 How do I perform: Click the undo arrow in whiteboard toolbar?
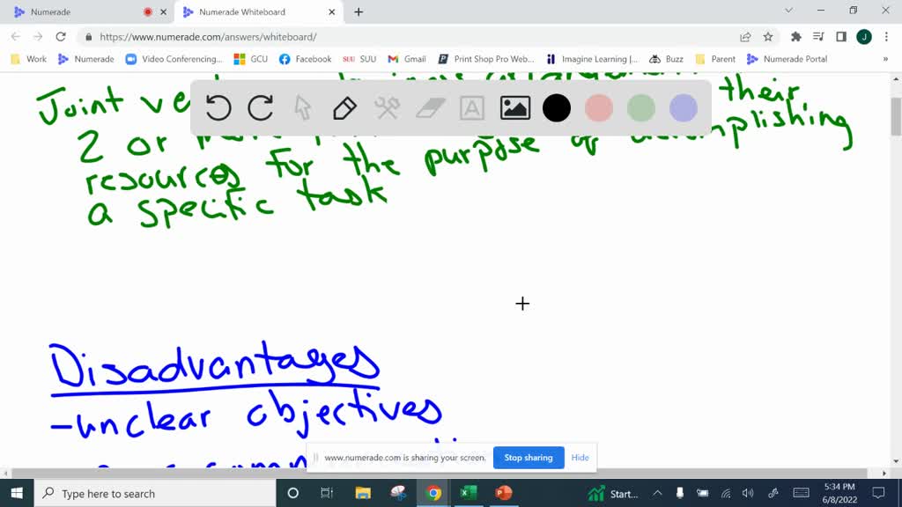coord(218,108)
